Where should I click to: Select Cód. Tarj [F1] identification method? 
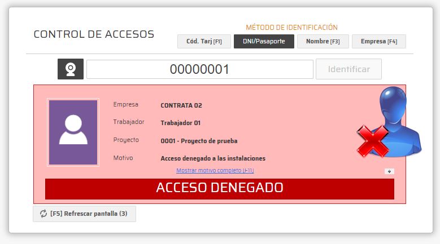[x=204, y=41]
